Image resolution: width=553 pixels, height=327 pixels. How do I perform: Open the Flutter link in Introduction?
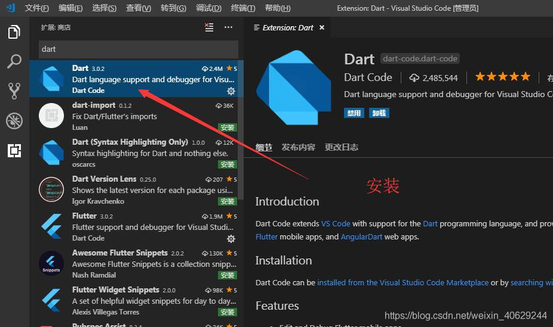266,236
